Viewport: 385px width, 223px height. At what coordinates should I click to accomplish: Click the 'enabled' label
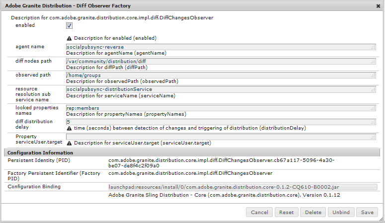pos(25,25)
